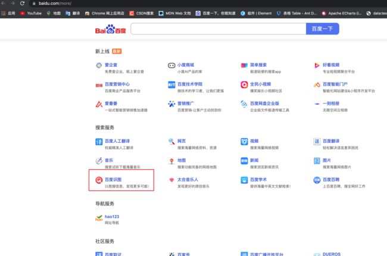Click the 百度识图 icon
This screenshot has height=256, width=387.
coord(99,180)
